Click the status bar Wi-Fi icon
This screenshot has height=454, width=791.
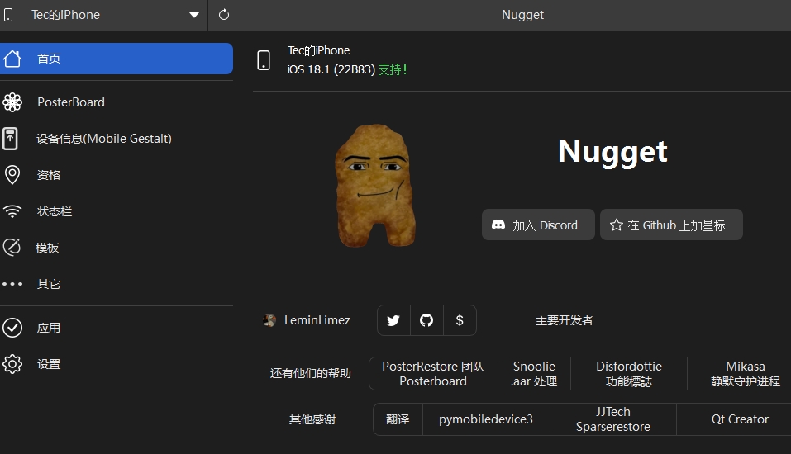click(12, 211)
